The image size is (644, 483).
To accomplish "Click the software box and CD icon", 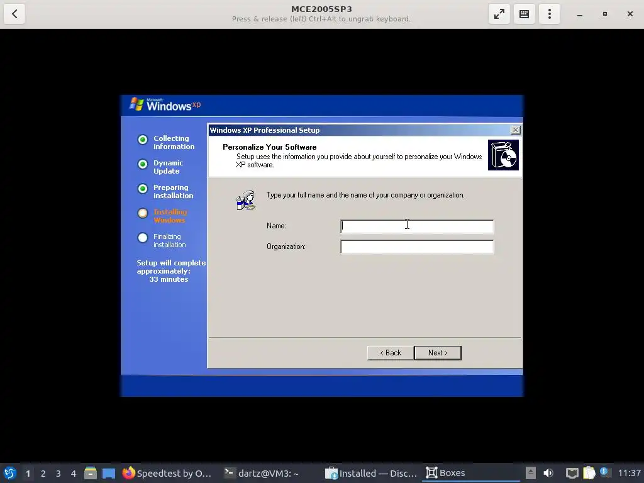I will click(x=503, y=155).
